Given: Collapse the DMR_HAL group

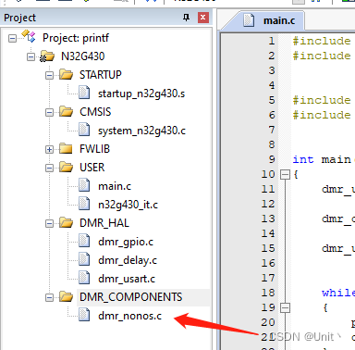Looking at the screenshot, I should pyautogui.click(x=49, y=224).
